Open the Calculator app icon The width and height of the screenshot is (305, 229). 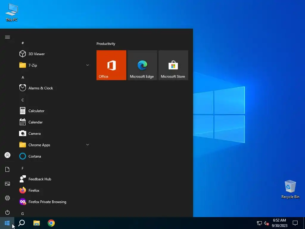[23, 111]
